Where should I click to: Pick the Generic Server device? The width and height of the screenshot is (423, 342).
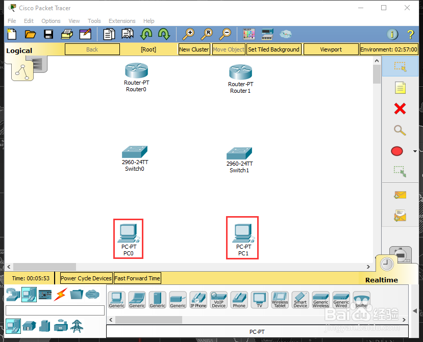tap(158, 300)
